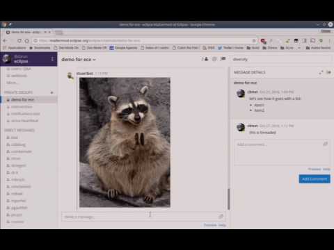Open the raccoon image preview
334x250 pixels.
[x=125, y=142]
